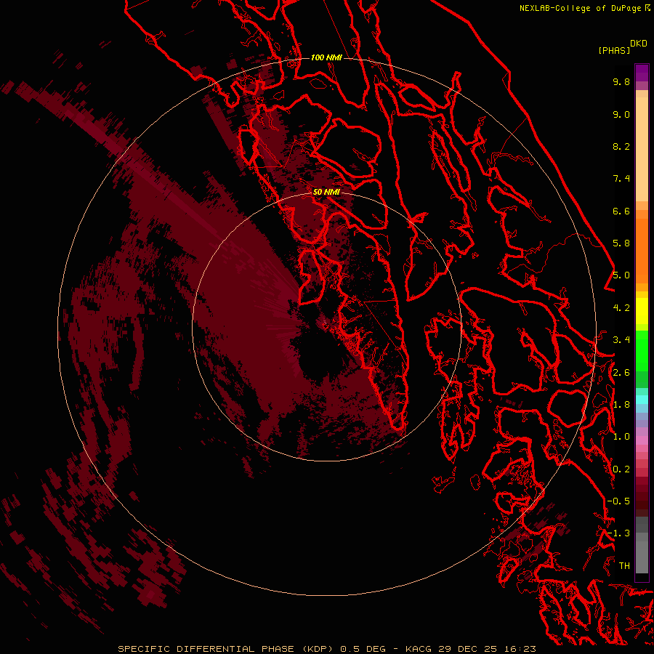Pick the cyan segment of the color bar
654x654 pixels.
click(642, 400)
